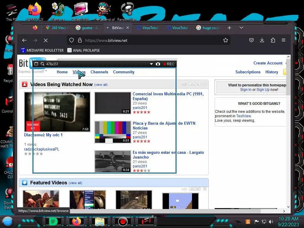Image resolution: width=304 pixels, height=228 pixels.
Task: Click the Firefox back arrow
Action: coord(24,40)
